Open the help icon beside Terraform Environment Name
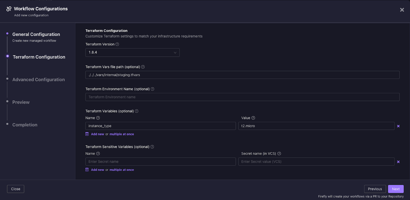The width and height of the screenshot is (410, 200). 152,89
